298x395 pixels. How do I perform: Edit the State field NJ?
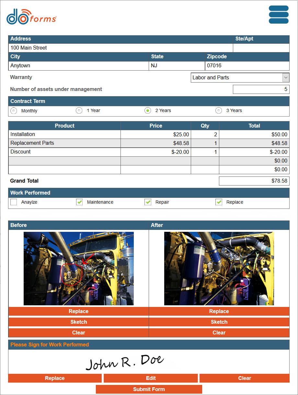point(177,66)
